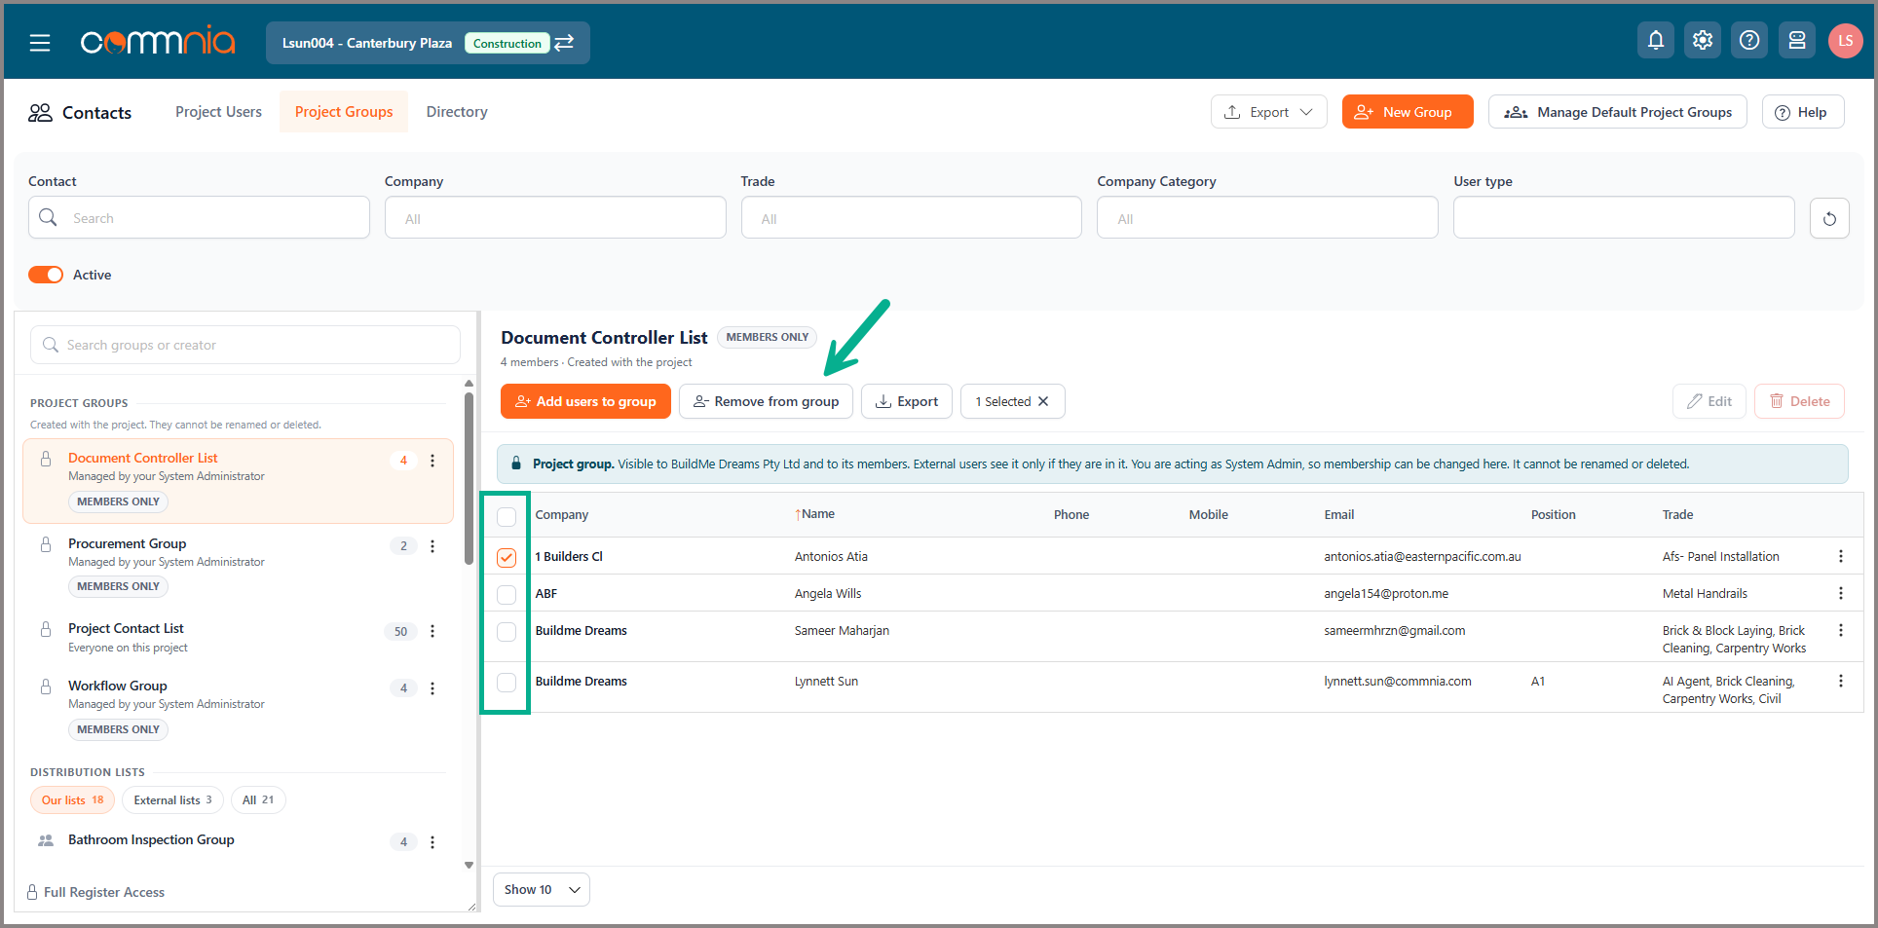Sort by the Company column header
The height and width of the screenshot is (928, 1878).
[x=562, y=515]
